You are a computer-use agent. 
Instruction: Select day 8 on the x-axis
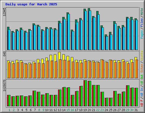point(39,110)
